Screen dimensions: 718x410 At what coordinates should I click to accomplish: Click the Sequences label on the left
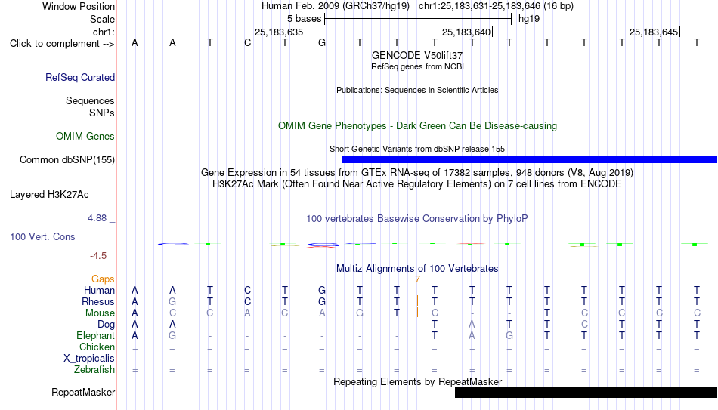click(x=90, y=100)
